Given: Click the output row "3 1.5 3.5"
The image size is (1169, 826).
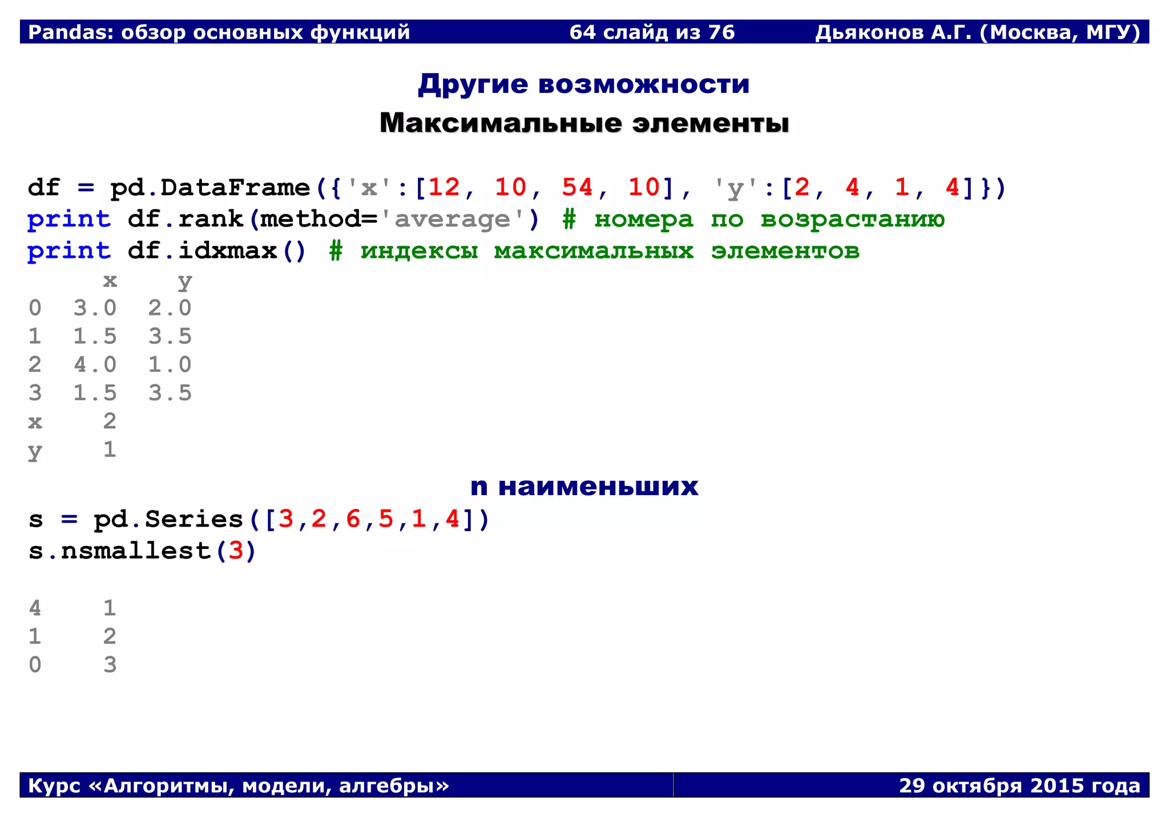Looking at the screenshot, I should pyautogui.click(x=110, y=393).
